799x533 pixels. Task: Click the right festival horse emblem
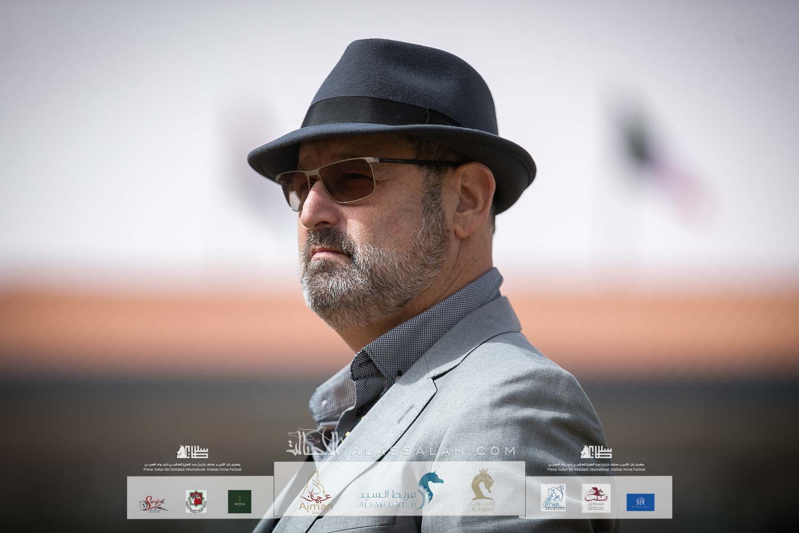tap(596, 453)
